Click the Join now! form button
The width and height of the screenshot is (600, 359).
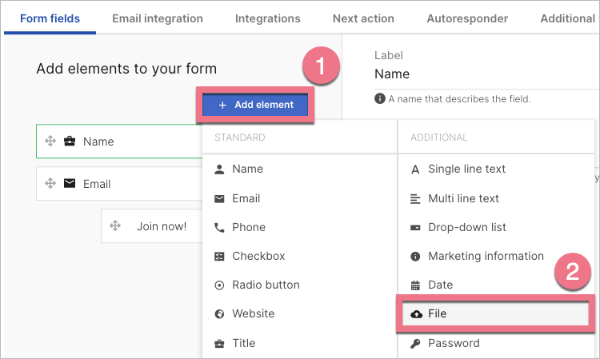[161, 226]
